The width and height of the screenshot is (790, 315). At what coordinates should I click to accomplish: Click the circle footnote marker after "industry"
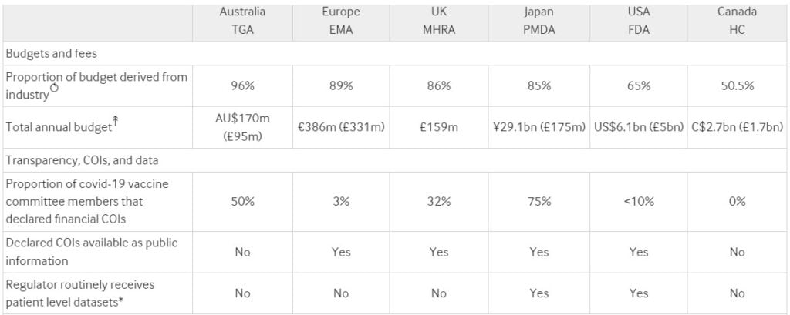click(x=55, y=89)
